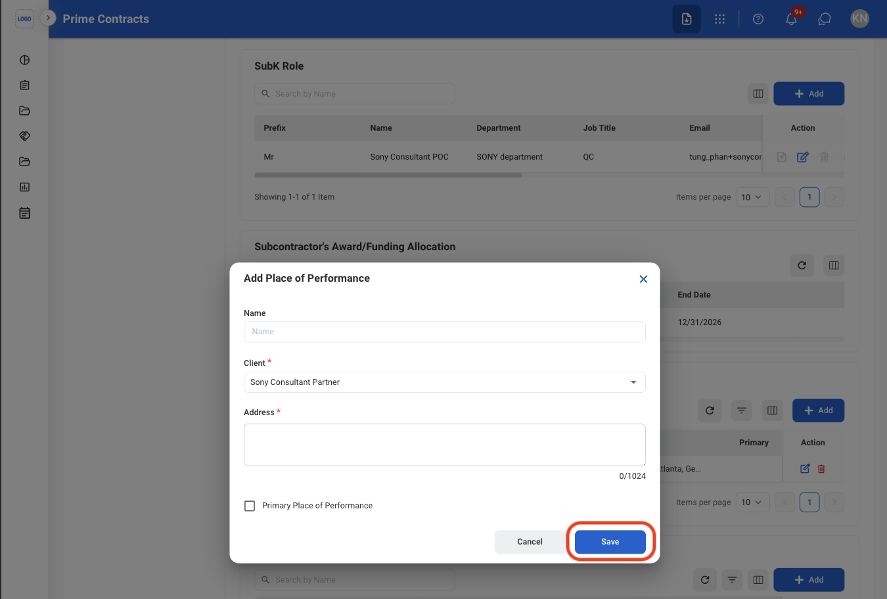The image size is (887, 599).
Task: Open the clipboard sidebar icon
Action: (24, 85)
